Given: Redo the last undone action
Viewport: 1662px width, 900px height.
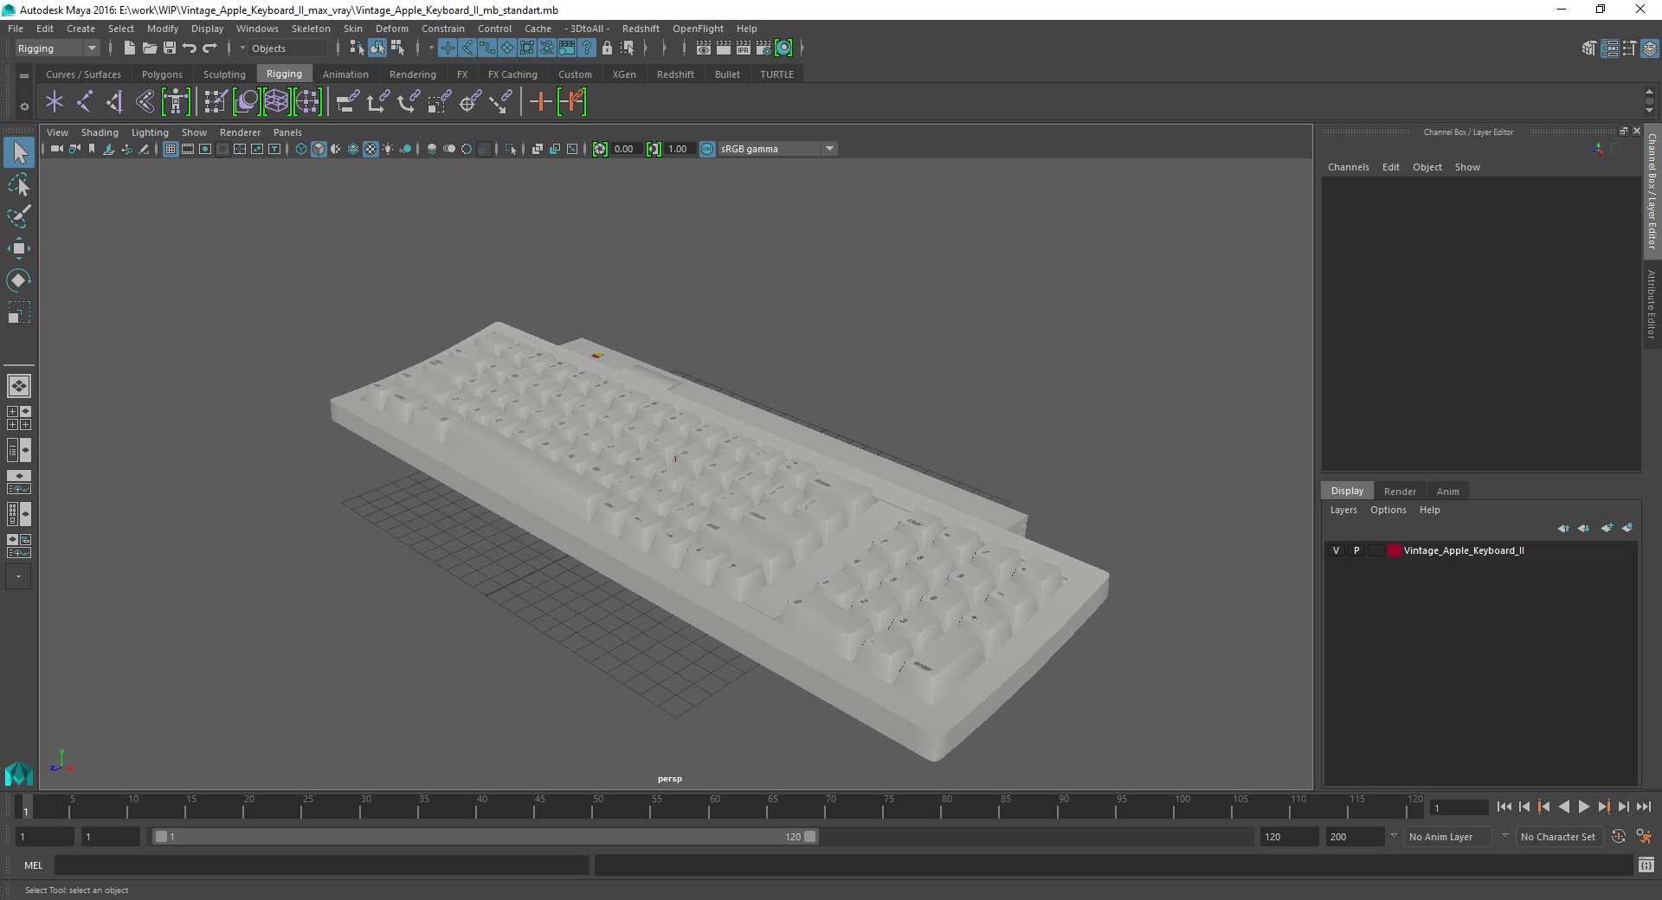Looking at the screenshot, I should pyautogui.click(x=209, y=48).
